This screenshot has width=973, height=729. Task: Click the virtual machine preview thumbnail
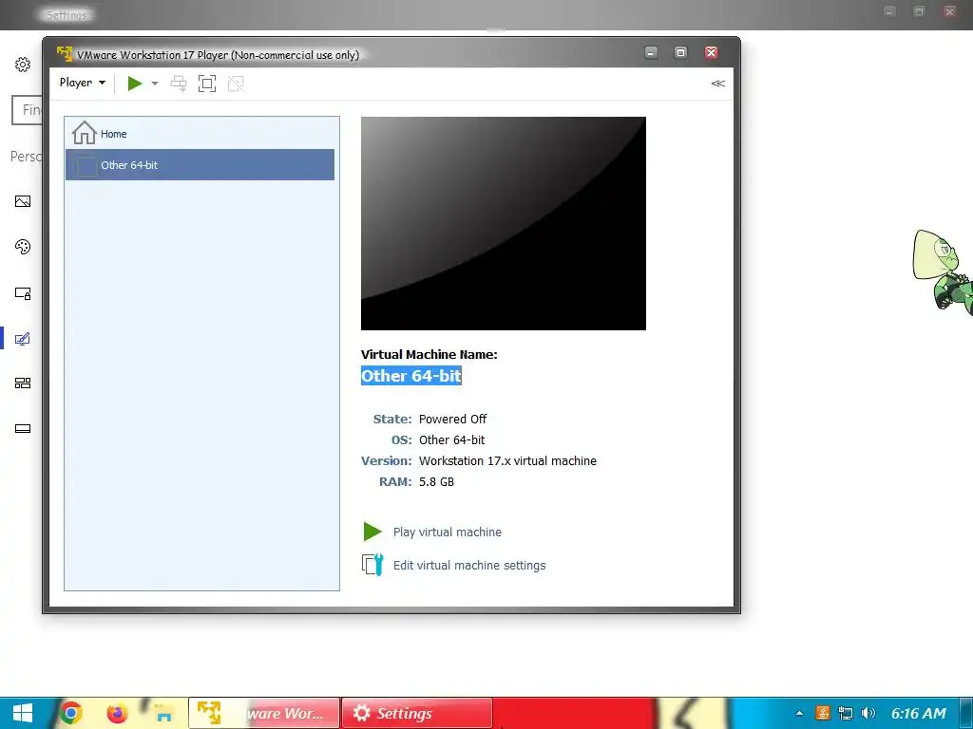pos(504,223)
